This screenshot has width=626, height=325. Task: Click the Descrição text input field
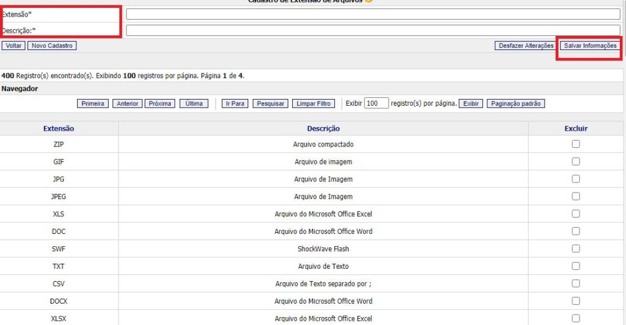pos(372,30)
